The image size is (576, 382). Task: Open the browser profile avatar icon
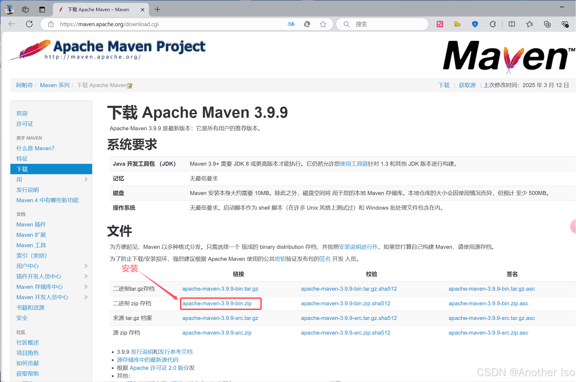click(9, 10)
